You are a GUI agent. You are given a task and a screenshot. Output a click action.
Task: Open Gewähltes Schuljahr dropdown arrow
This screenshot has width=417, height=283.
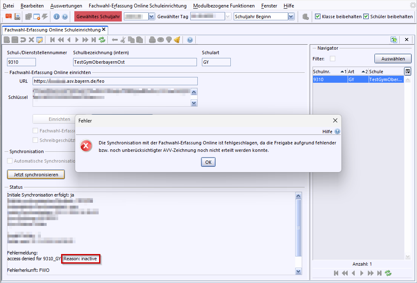pyautogui.click(x=152, y=17)
